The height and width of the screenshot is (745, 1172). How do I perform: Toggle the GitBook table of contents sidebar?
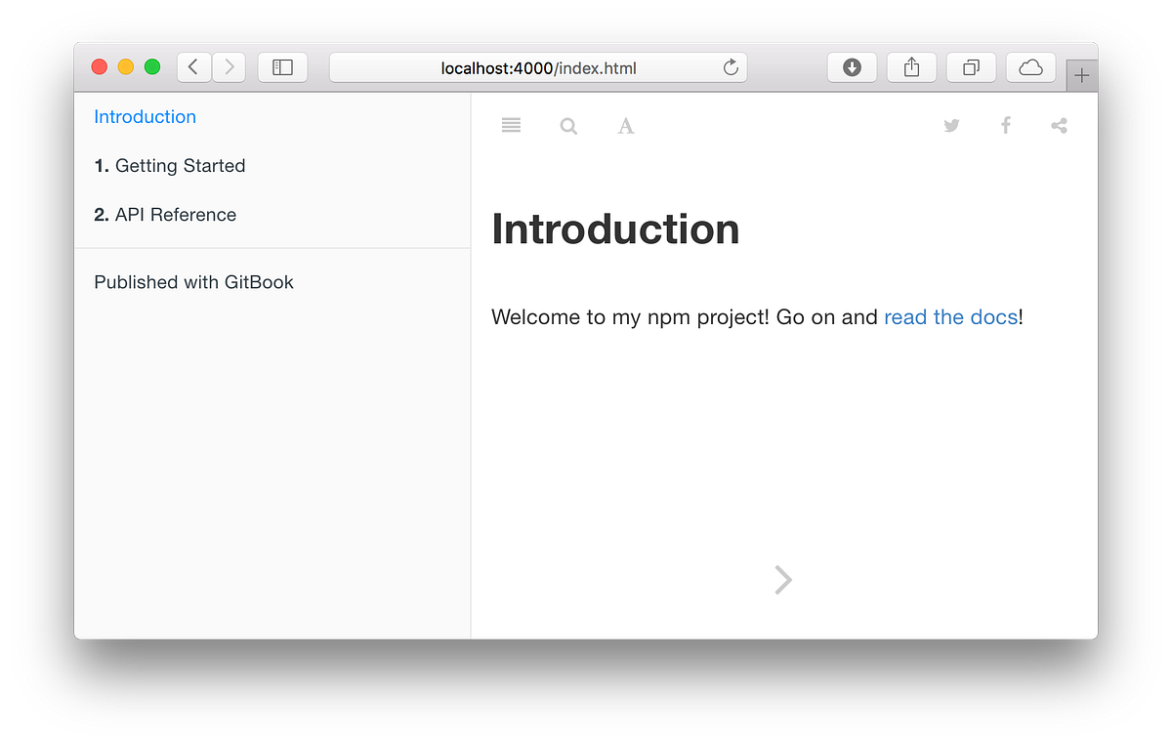click(x=511, y=125)
